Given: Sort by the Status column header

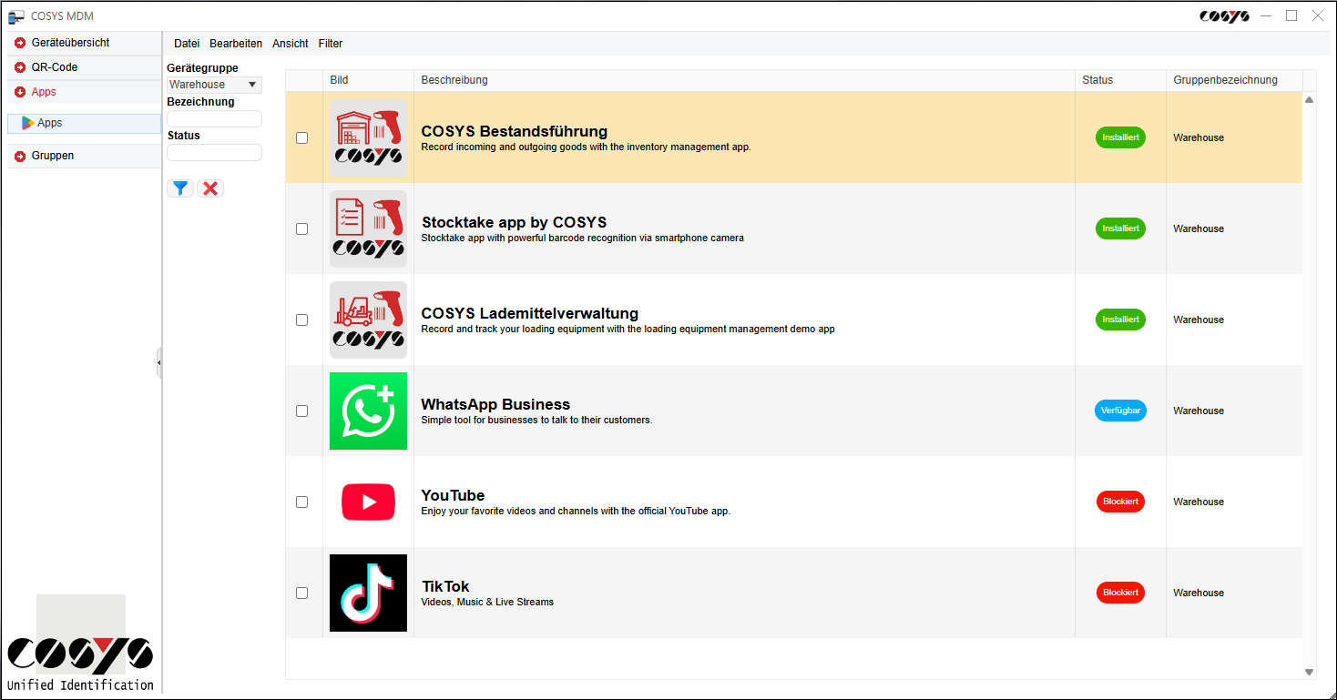Looking at the screenshot, I should coord(1120,80).
